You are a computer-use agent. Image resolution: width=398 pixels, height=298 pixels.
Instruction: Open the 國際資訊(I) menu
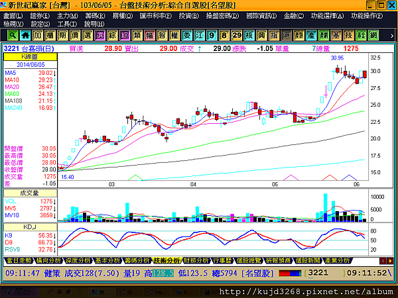pyautogui.click(x=261, y=16)
